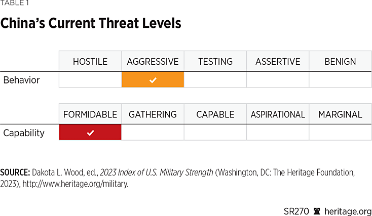Image resolution: width=372 pixels, height=216 pixels.
Task: Select the BENIGN column header
Action: pos(340,62)
